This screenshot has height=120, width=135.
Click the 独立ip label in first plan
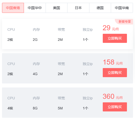[88, 29]
